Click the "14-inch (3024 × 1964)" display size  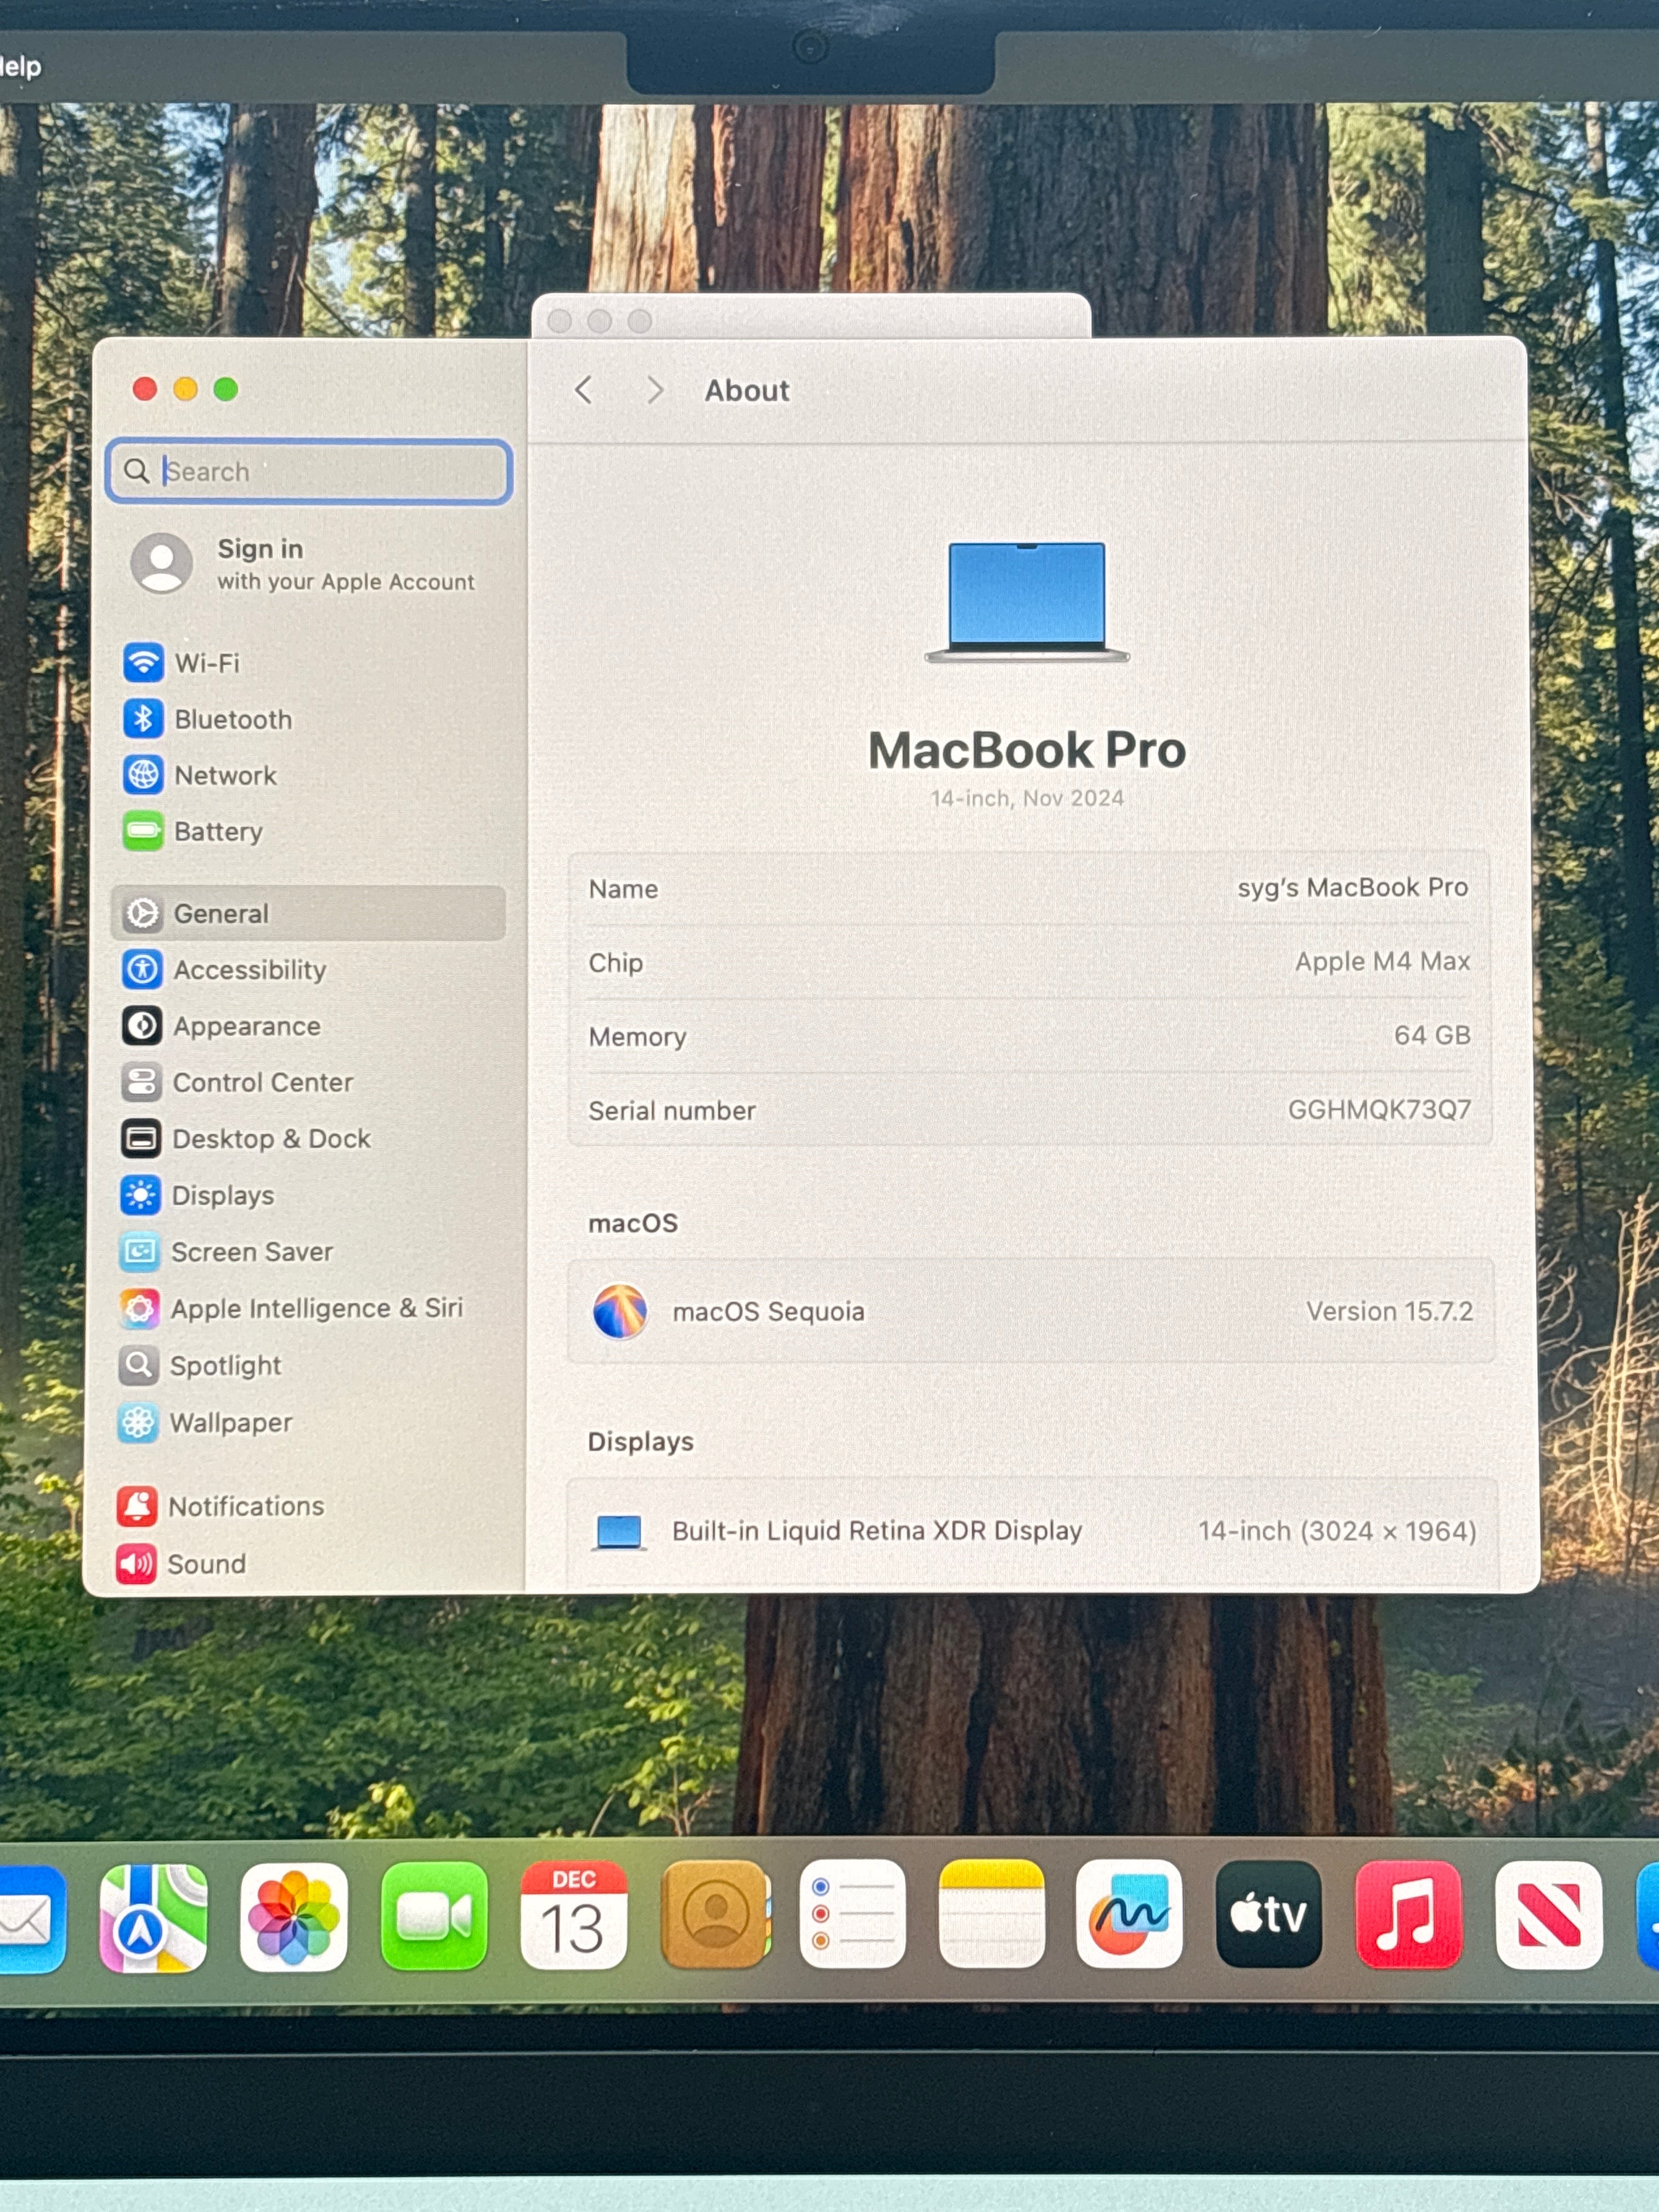click(x=1338, y=1531)
